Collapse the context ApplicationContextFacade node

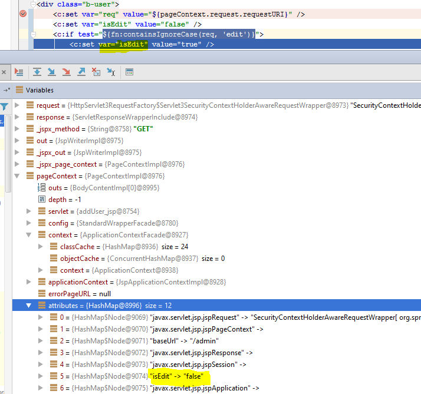(x=29, y=235)
